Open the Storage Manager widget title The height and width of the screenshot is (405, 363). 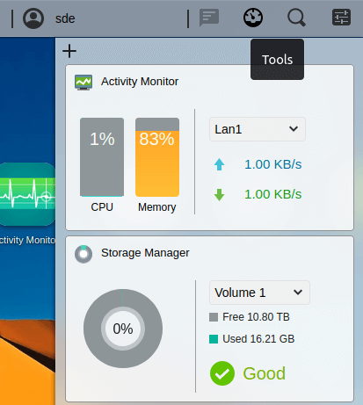[x=145, y=253]
